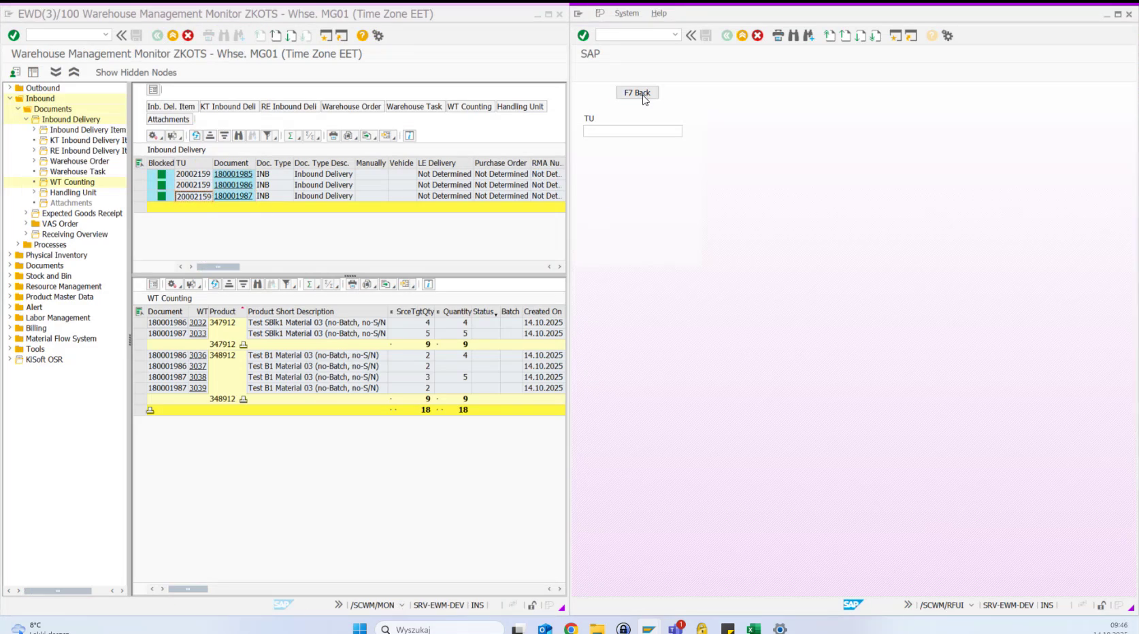Expand the Outbound folder in the tree

click(x=8, y=87)
